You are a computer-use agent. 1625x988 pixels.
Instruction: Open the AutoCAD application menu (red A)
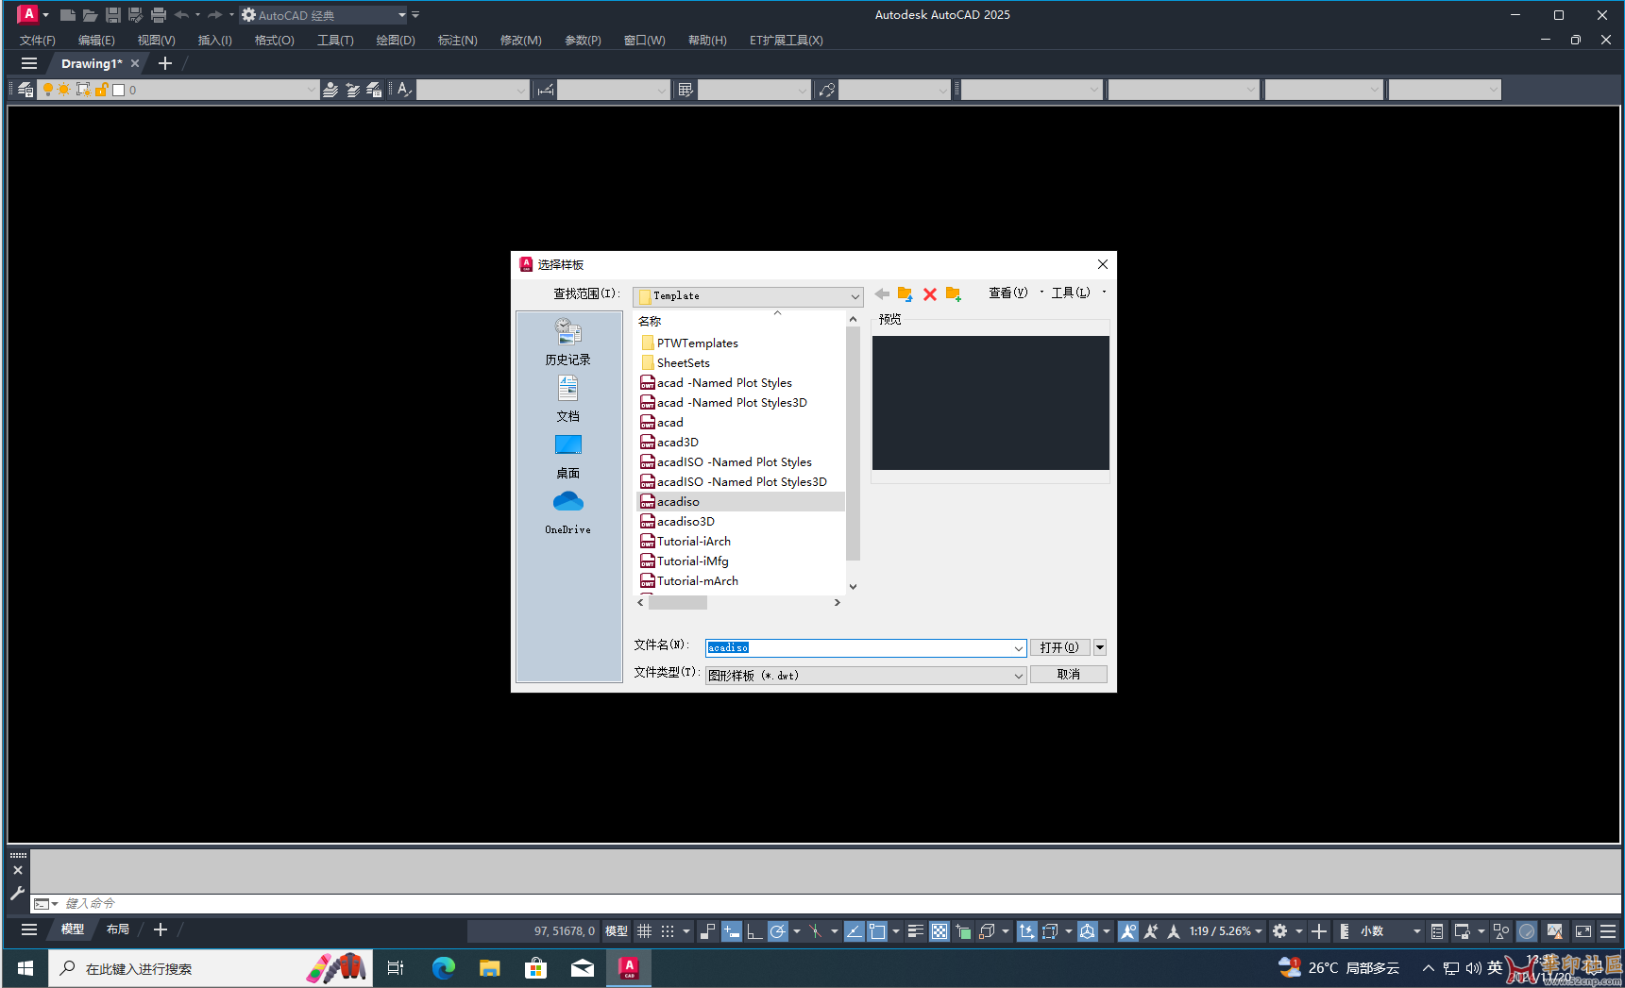coord(28,14)
